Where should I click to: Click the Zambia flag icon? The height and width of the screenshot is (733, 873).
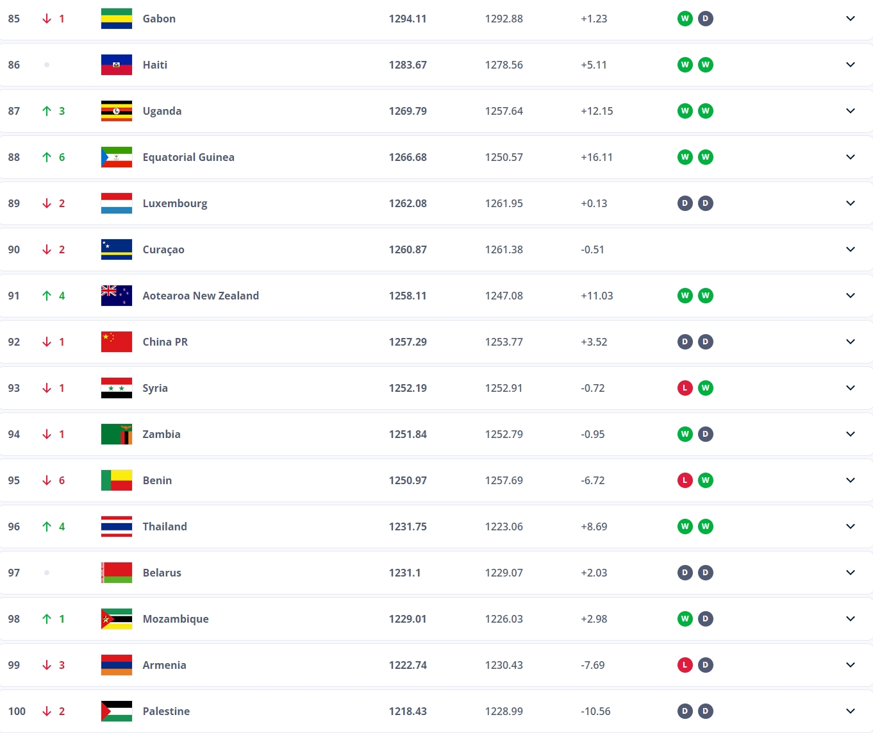tap(117, 434)
